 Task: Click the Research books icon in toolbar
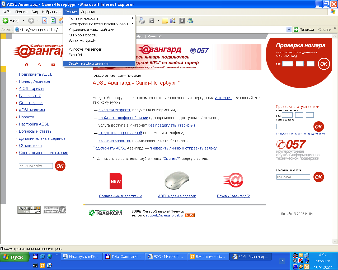pyautogui.click(x=173, y=21)
